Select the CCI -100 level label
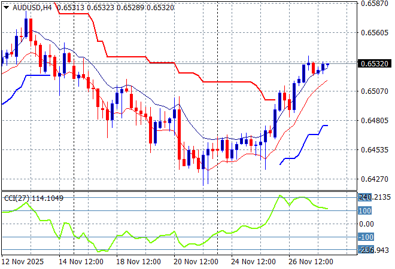The width and height of the screenshot is (395, 269). point(366,237)
